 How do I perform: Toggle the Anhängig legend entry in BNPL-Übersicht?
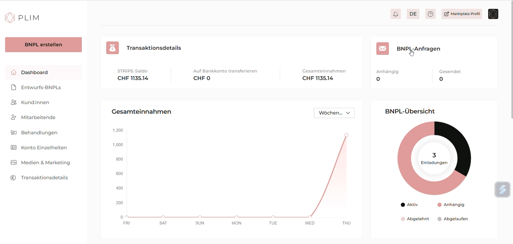coord(451,205)
